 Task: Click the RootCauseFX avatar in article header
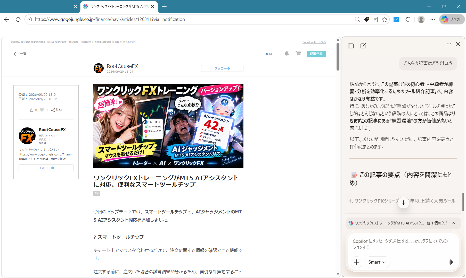[x=99, y=68]
